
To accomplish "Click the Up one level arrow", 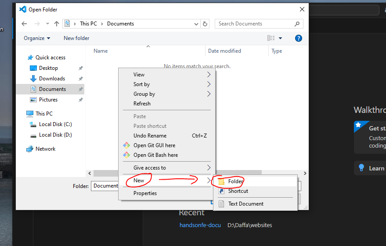I will tap(56, 24).
